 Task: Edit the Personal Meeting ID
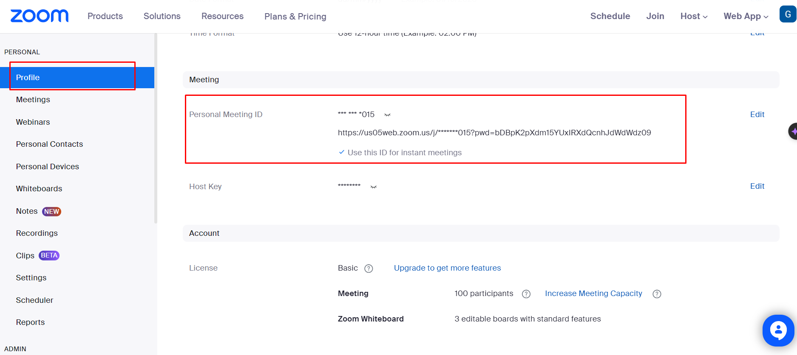click(757, 115)
